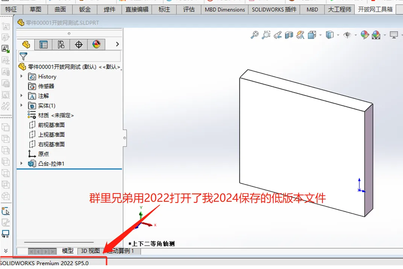Open View Orientation dropdown arrow
The height and width of the screenshot is (269, 403).
pyautogui.click(x=320, y=35)
